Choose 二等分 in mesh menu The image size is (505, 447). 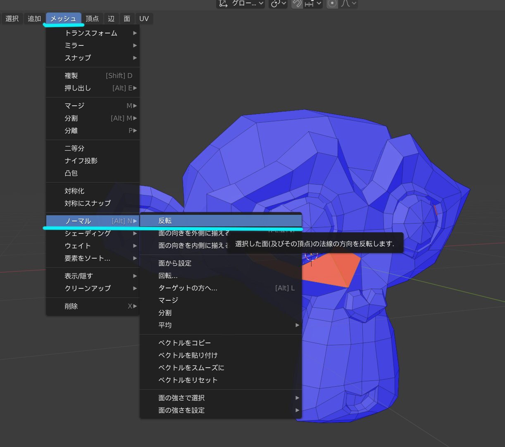[93, 148]
